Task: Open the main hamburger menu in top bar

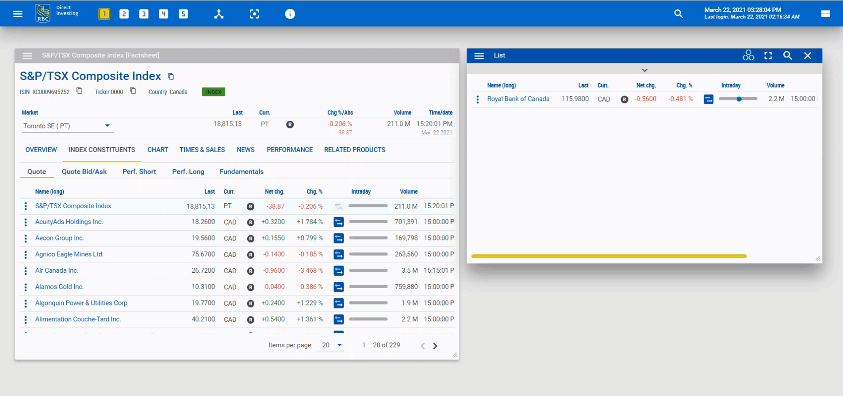Action: point(18,14)
